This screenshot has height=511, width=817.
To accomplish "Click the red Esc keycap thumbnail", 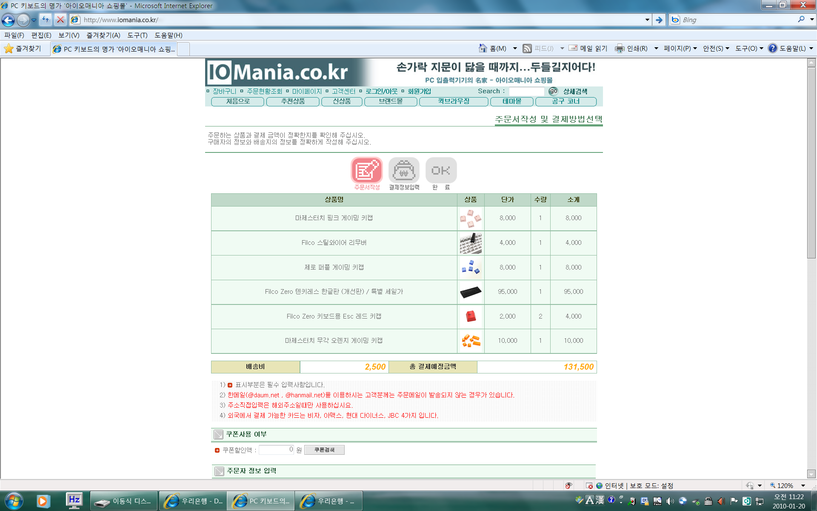I will pos(471,316).
